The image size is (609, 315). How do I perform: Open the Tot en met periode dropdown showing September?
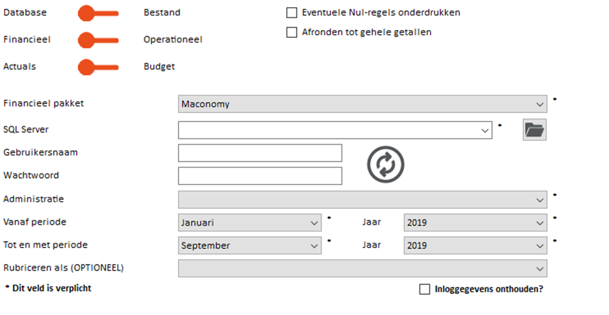tap(250, 246)
